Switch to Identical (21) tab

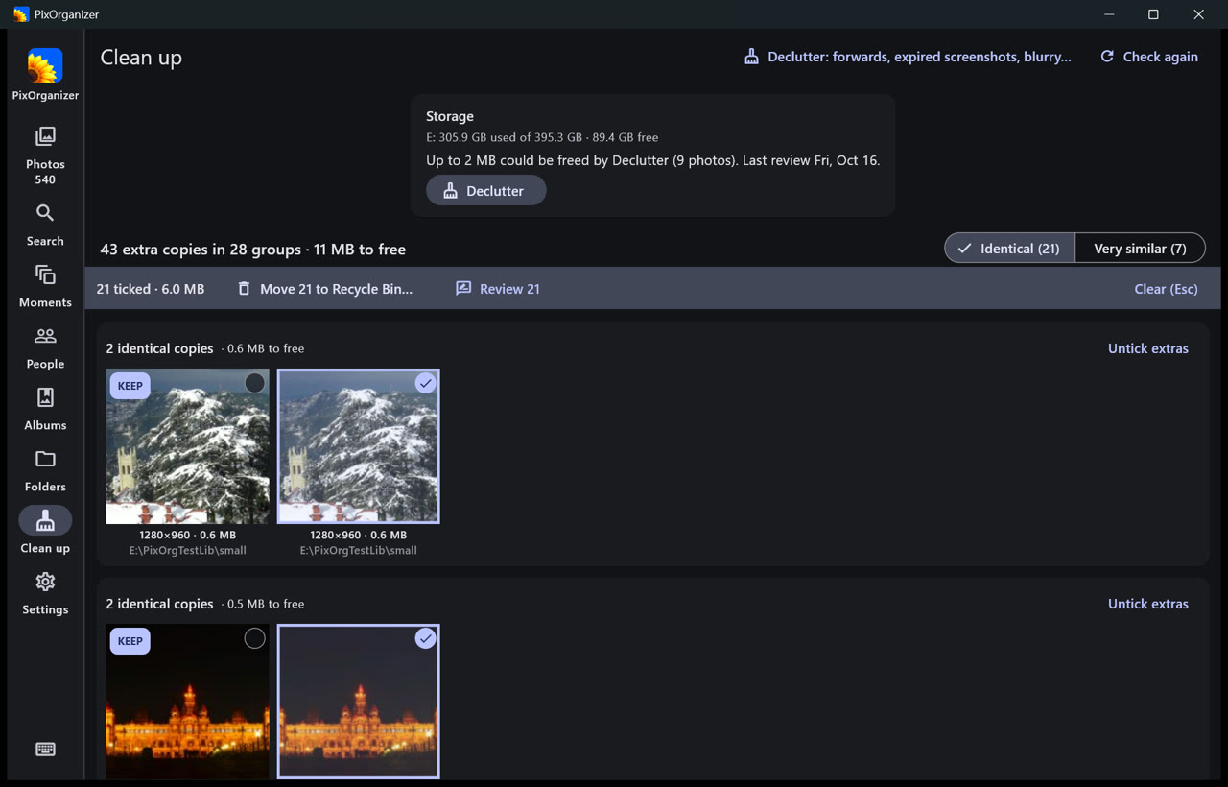[x=1009, y=249]
